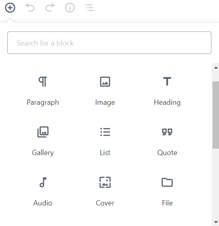Click the Paragraph label text

[43, 102]
